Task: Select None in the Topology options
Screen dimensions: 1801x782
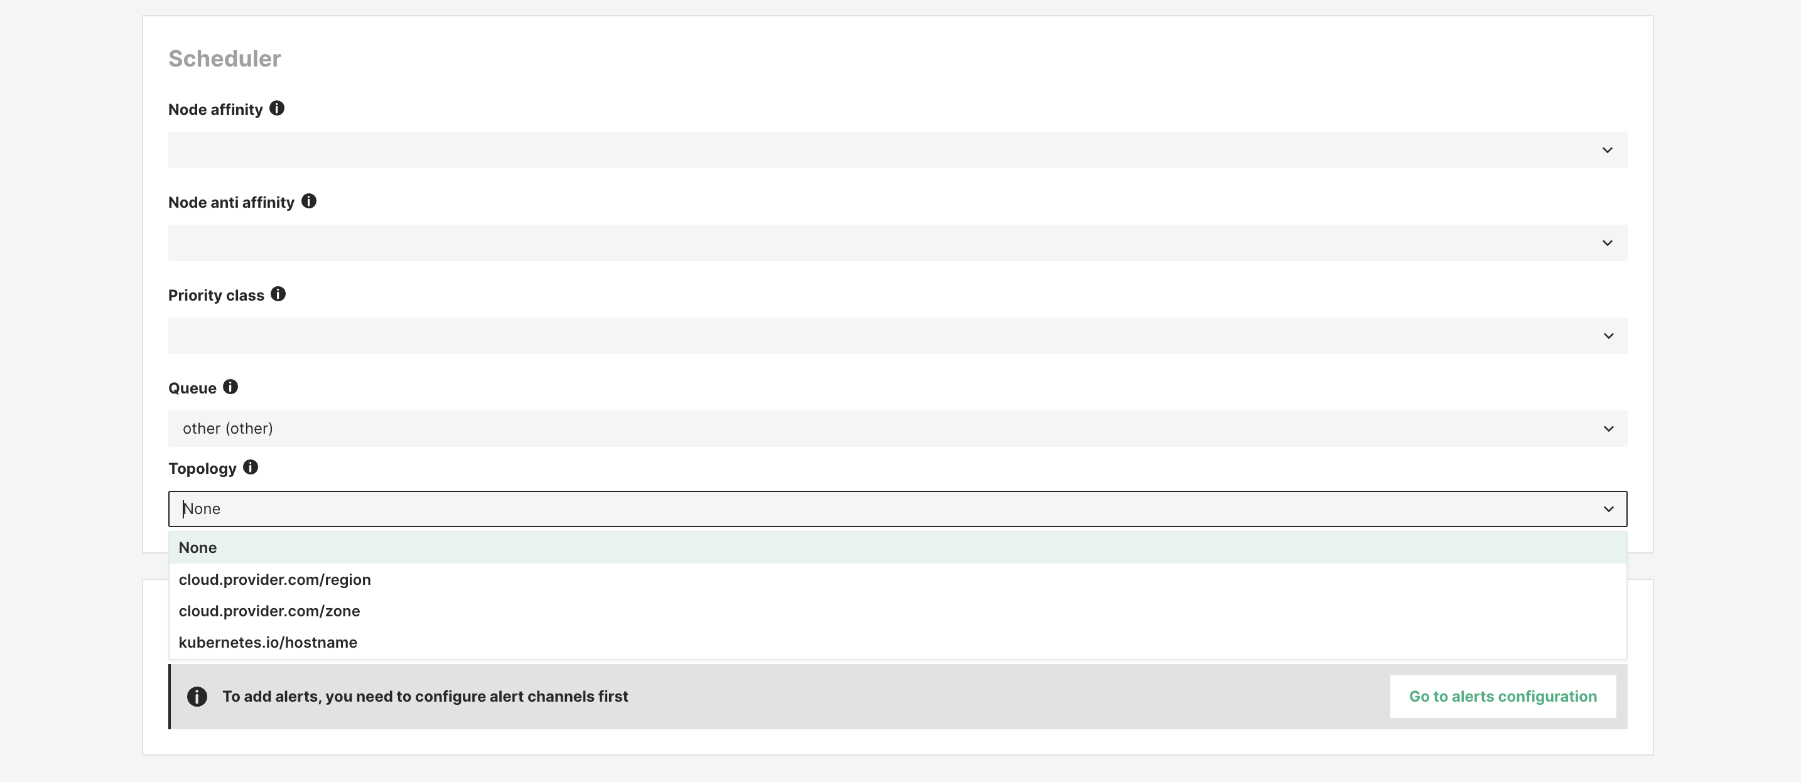Action: coord(198,548)
